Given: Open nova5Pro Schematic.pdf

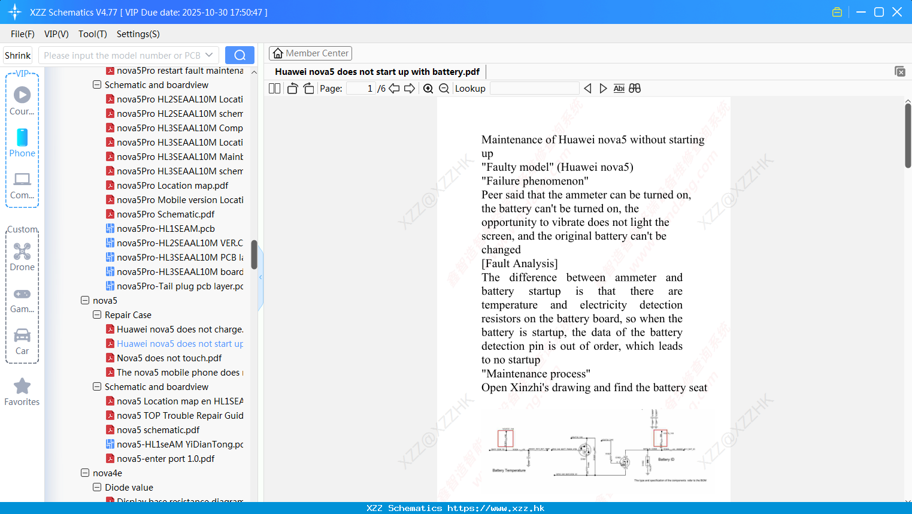Looking at the screenshot, I should 160,214.
